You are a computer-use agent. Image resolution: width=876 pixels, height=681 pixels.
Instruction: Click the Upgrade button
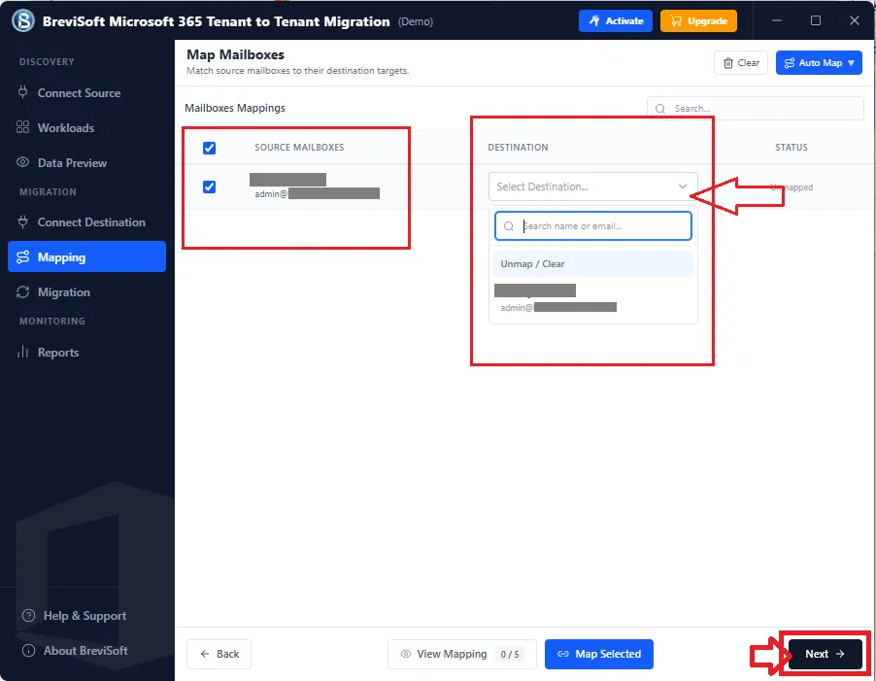[x=698, y=20]
